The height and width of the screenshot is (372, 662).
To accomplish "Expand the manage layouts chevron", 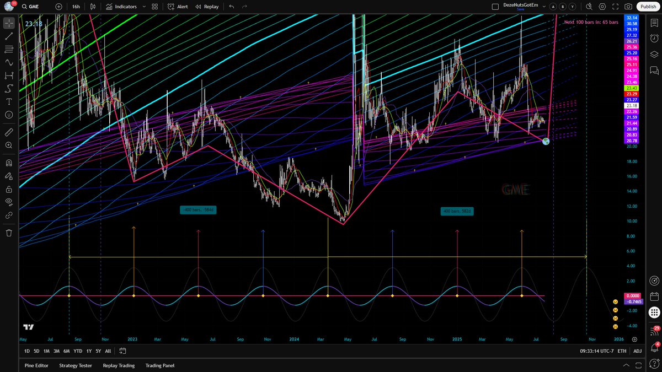I will 544,7.
